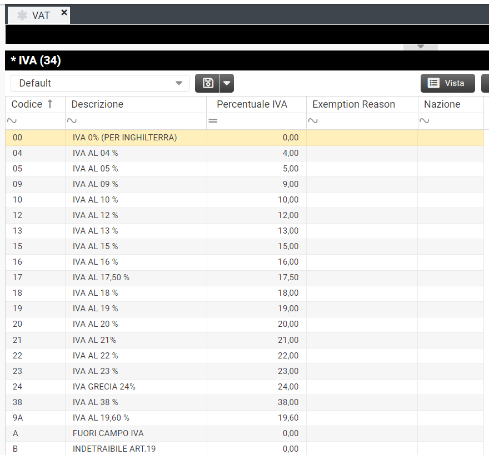Click the save layout disk icon

tap(208, 83)
